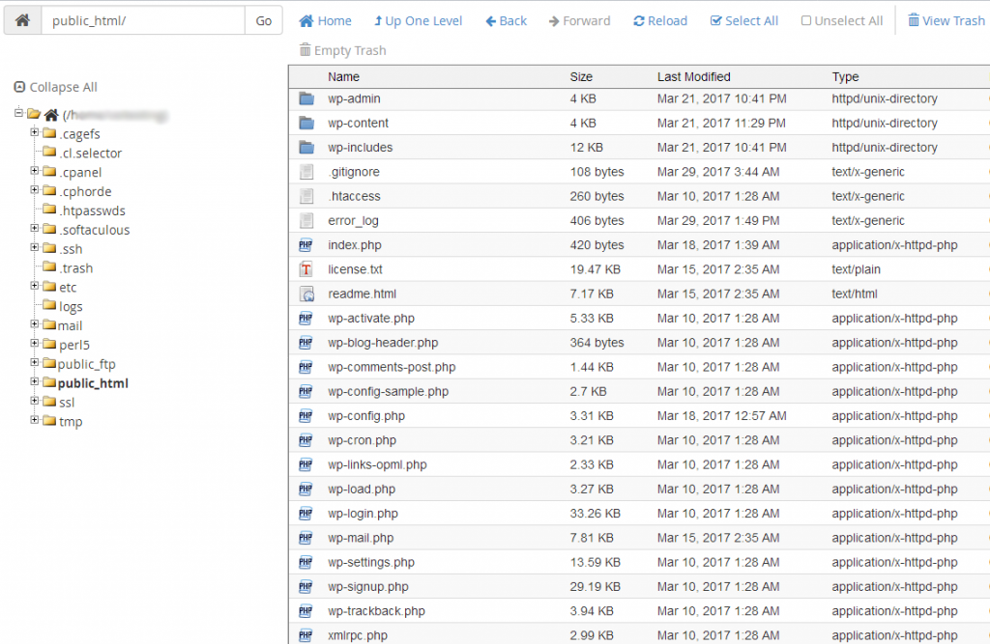Click the index.php PHP icon

(x=306, y=244)
